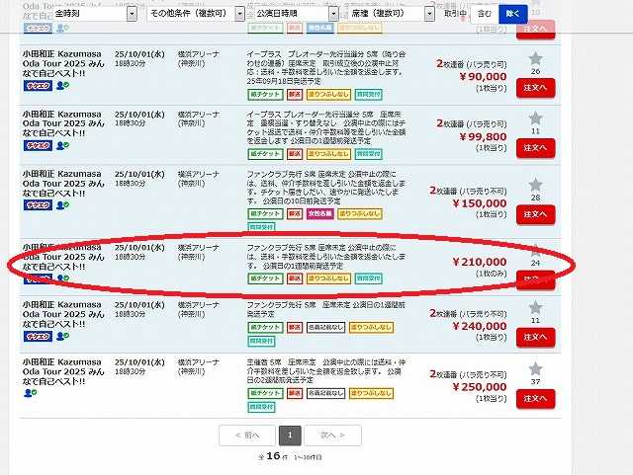Viewport: 633px width, 475px height.
Task: Click the ¥99,800 price text
Action: [x=483, y=136]
